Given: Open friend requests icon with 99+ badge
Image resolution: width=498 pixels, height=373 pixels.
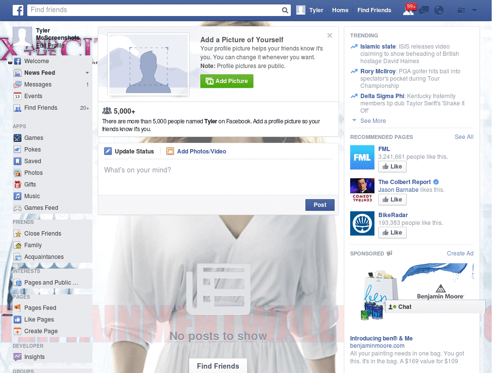Looking at the screenshot, I should 409,11.
